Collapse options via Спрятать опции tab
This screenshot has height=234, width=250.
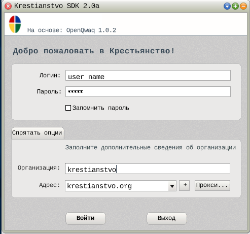[x=38, y=133]
